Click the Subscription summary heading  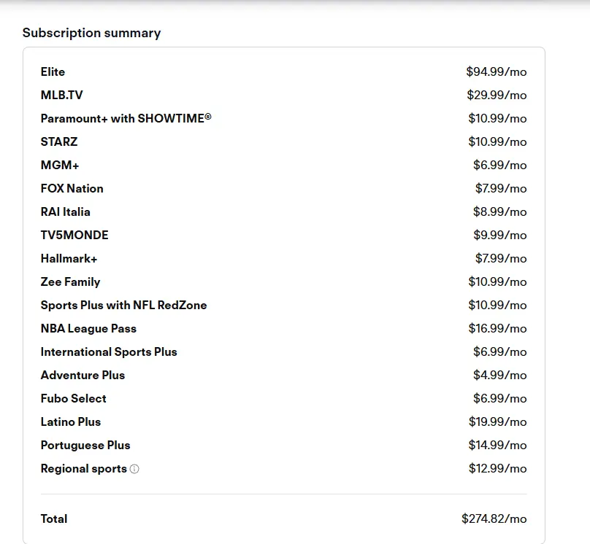click(x=91, y=33)
